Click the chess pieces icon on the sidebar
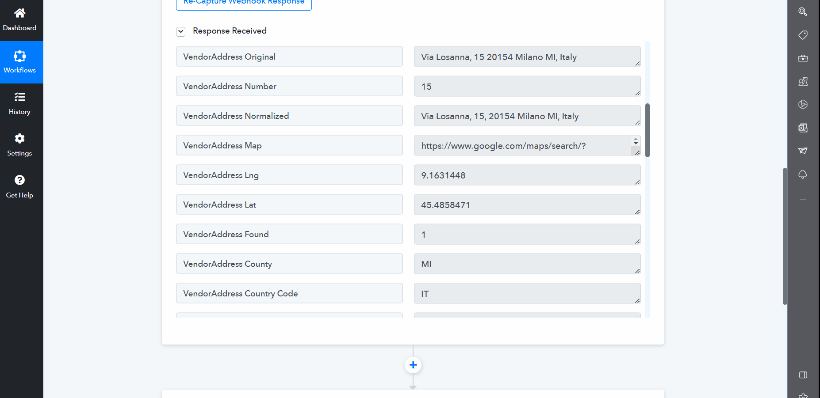The image size is (820, 398). 803,81
